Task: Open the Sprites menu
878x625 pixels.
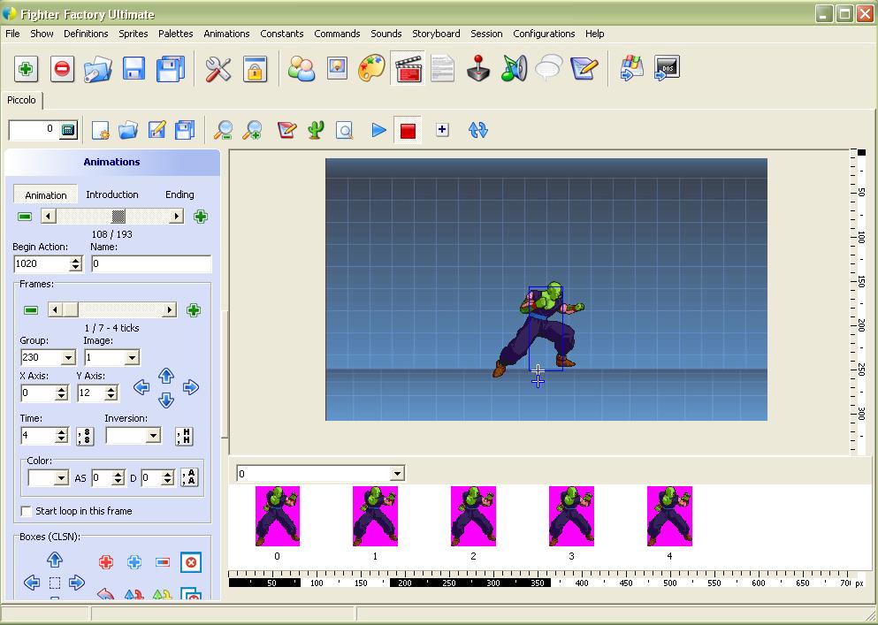Action: pos(133,34)
